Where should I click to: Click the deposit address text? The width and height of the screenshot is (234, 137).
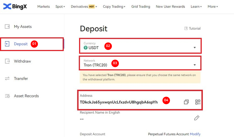click(119, 102)
